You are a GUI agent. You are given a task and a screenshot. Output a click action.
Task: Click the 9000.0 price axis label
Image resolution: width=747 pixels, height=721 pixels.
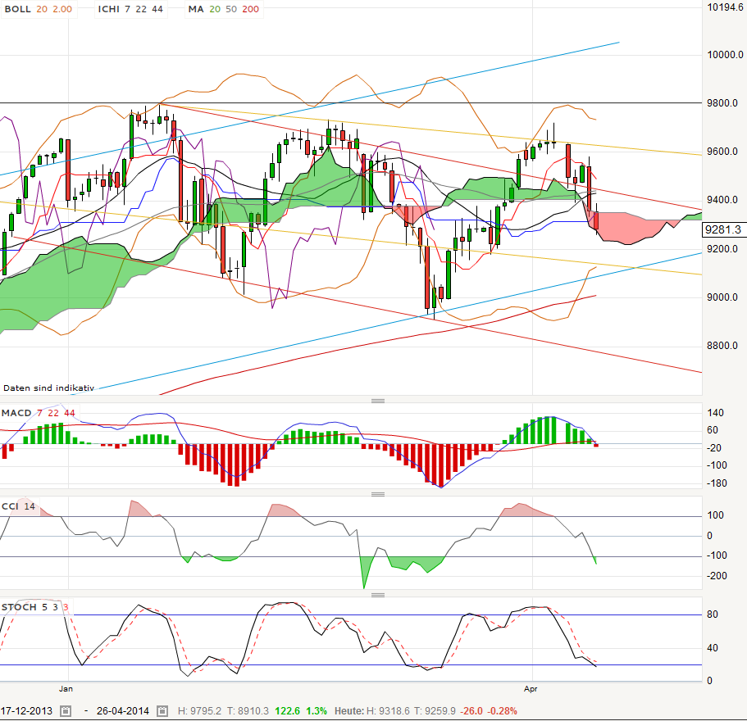pyautogui.click(x=722, y=297)
